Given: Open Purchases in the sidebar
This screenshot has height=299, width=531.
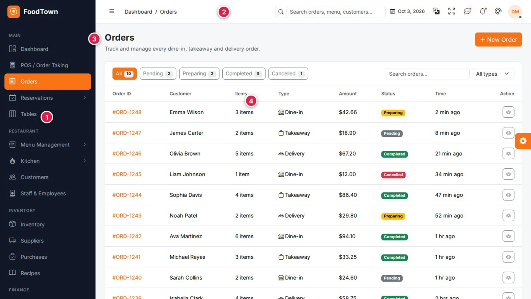Looking at the screenshot, I should (48, 257).
